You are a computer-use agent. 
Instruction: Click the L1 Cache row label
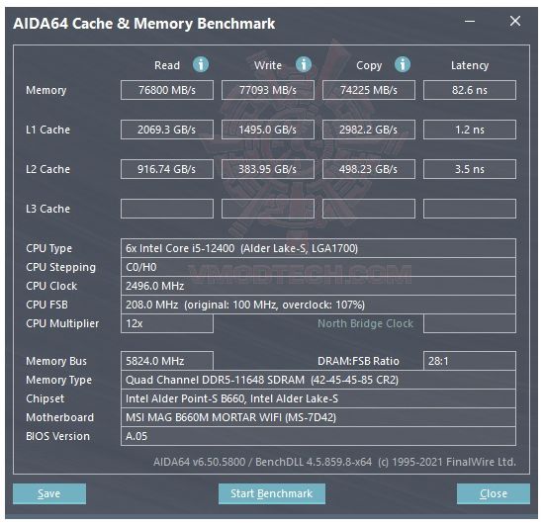click(x=47, y=130)
